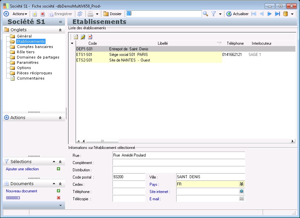This screenshot has width=300, height=218.
Task: Open the Pays country dropdown
Action: [x=242, y=184]
